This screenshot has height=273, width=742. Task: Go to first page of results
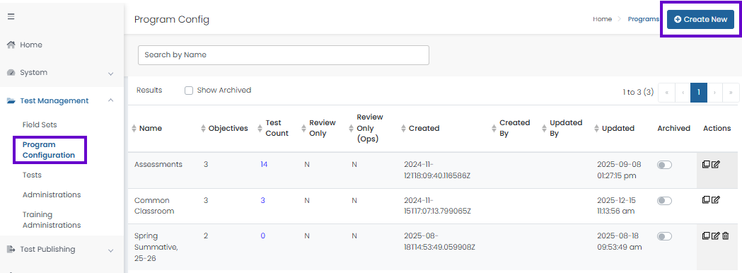point(666,93)
